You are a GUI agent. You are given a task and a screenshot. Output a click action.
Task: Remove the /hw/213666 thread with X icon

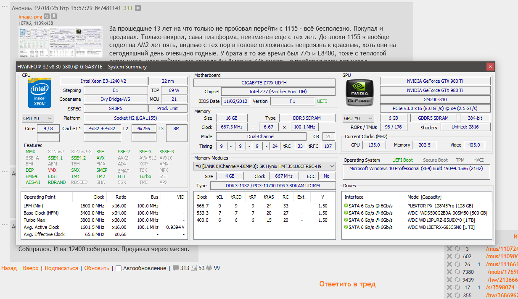point(449,280)
